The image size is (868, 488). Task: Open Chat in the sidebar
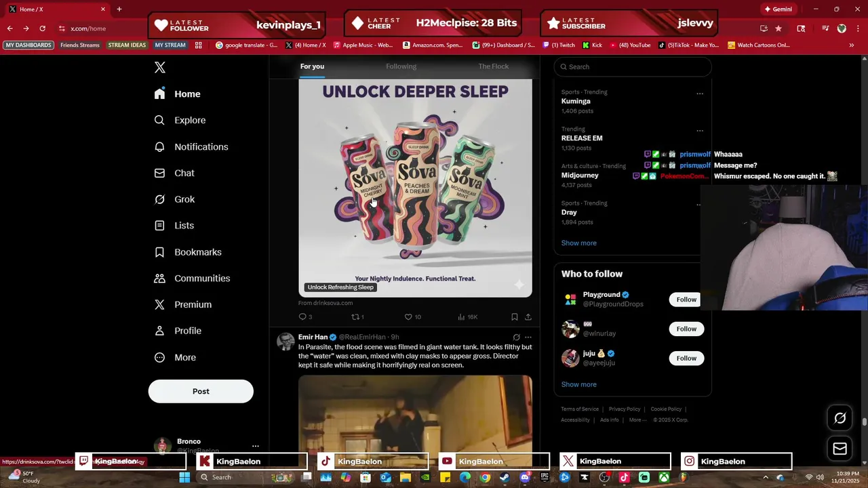tap(174, 173)
